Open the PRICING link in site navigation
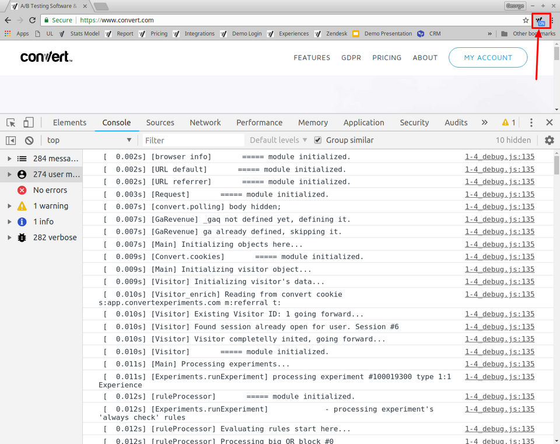This screenshot has width=560, height=444. 387,58
